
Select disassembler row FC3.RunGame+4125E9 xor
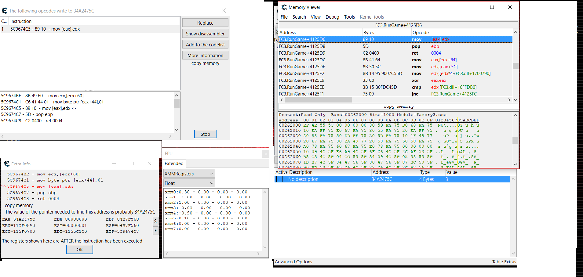[395, 80]
